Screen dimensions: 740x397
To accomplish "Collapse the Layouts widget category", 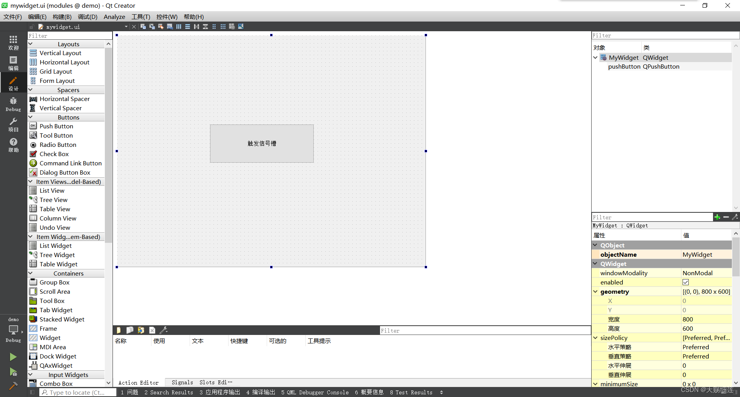I will point(30,44).
